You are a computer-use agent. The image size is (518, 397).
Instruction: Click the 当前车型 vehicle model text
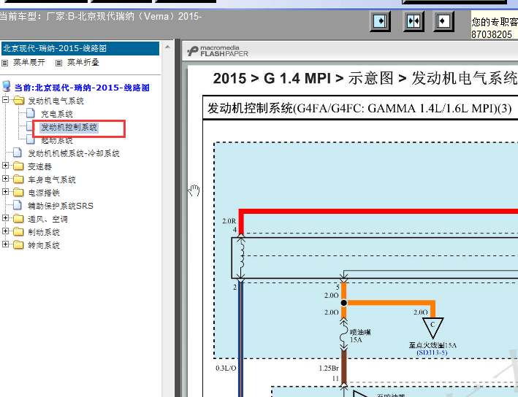click(x=100, y=16)
